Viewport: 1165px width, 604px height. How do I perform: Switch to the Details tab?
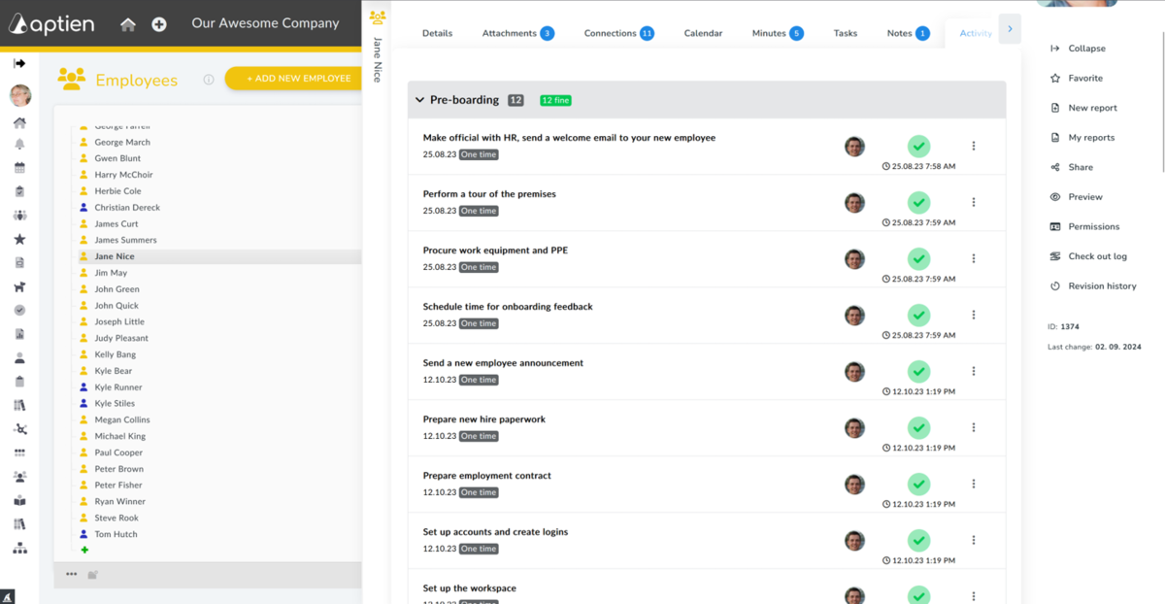(x=437, y=33)
